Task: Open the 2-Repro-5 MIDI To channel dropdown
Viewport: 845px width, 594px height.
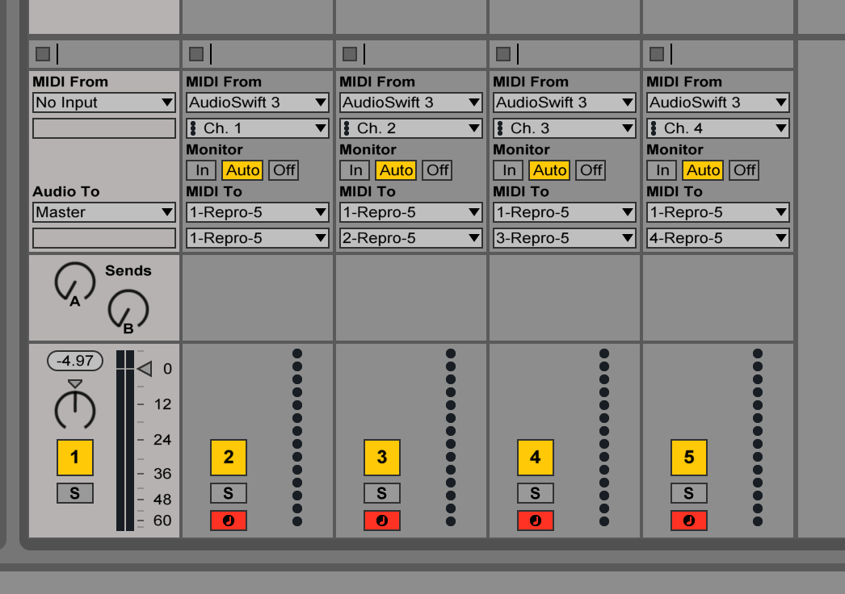Action: pos(411,238)
